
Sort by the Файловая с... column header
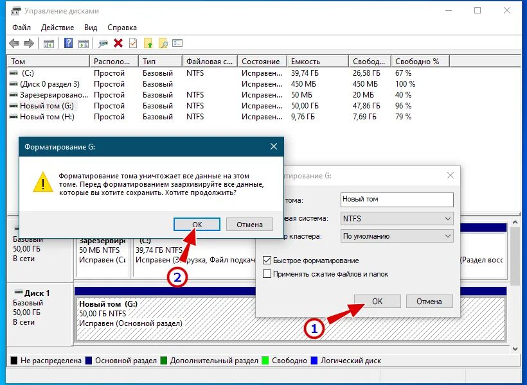210,62
